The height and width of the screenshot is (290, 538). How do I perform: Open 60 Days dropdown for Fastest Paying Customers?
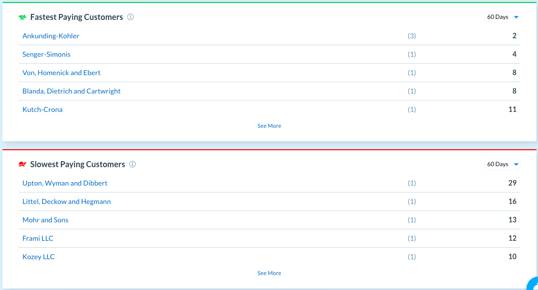(502, 17)
